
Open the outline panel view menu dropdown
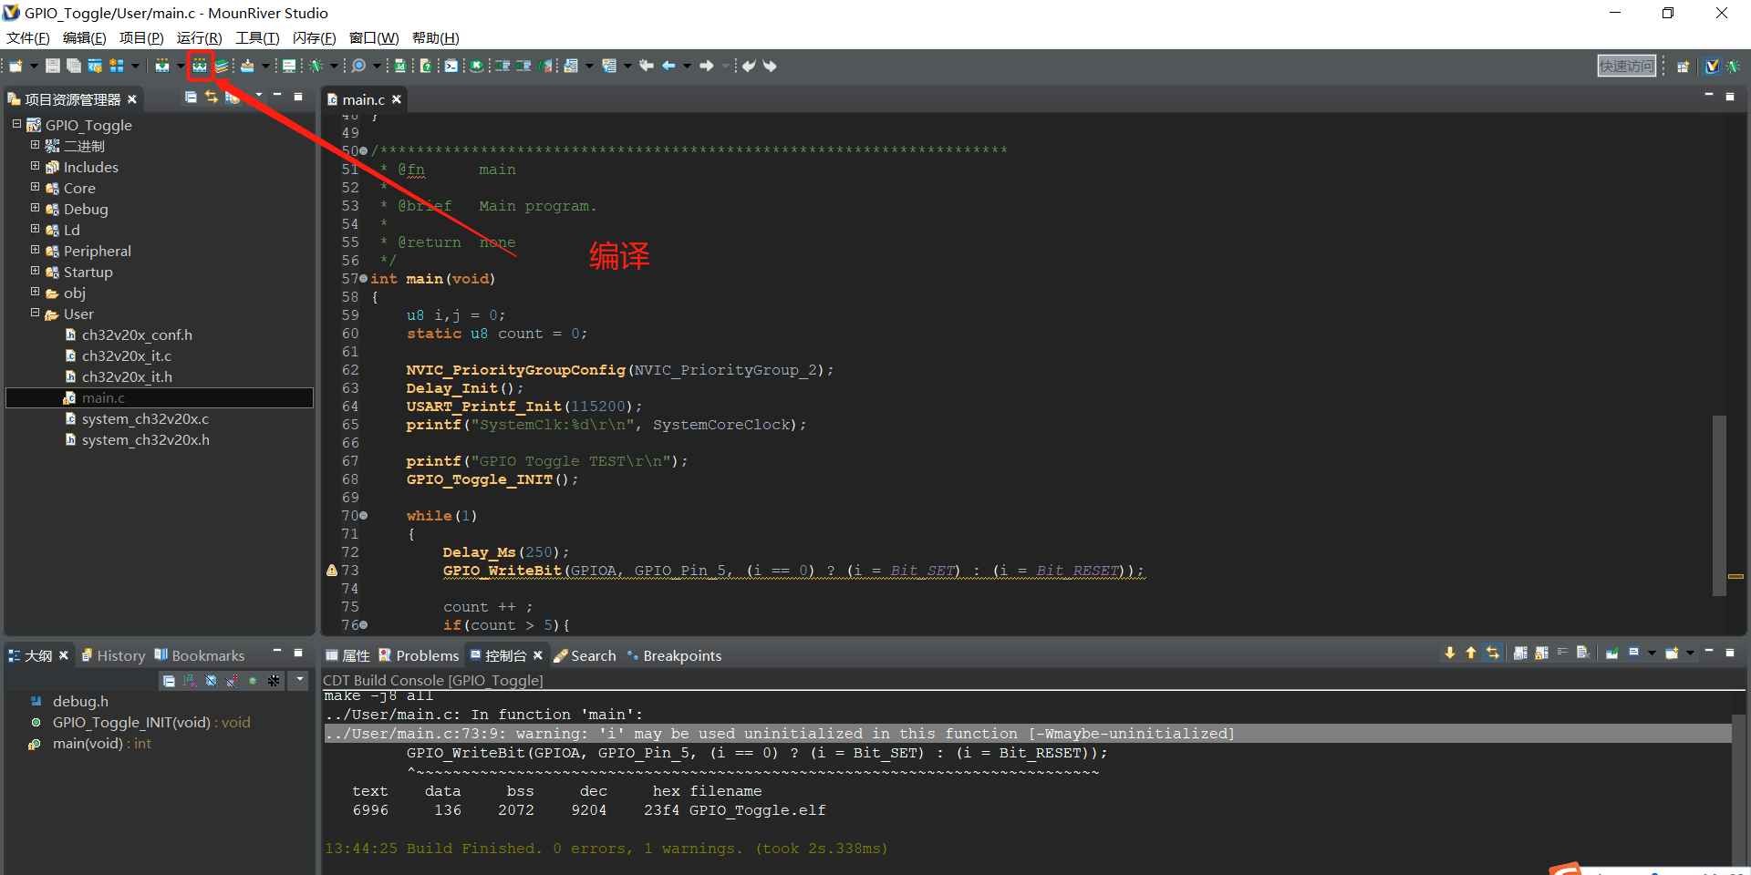(300, 680)
